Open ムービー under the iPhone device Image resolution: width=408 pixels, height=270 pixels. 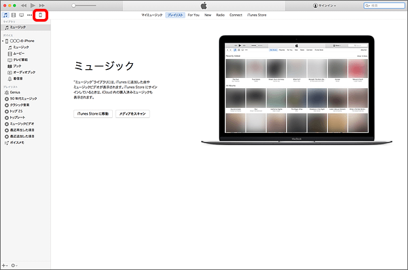click(26, 54)
